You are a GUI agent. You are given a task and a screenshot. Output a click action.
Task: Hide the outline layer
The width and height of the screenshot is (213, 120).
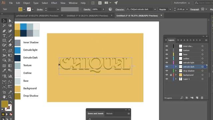pyautogui.click(x=167, y=58)
